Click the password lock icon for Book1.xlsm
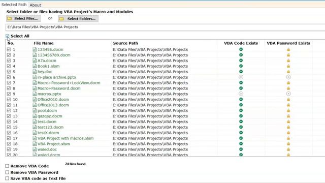The width and height of the screenshot is (325, 183). (x=288, y=66)
